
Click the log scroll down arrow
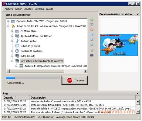coord(138,112)
